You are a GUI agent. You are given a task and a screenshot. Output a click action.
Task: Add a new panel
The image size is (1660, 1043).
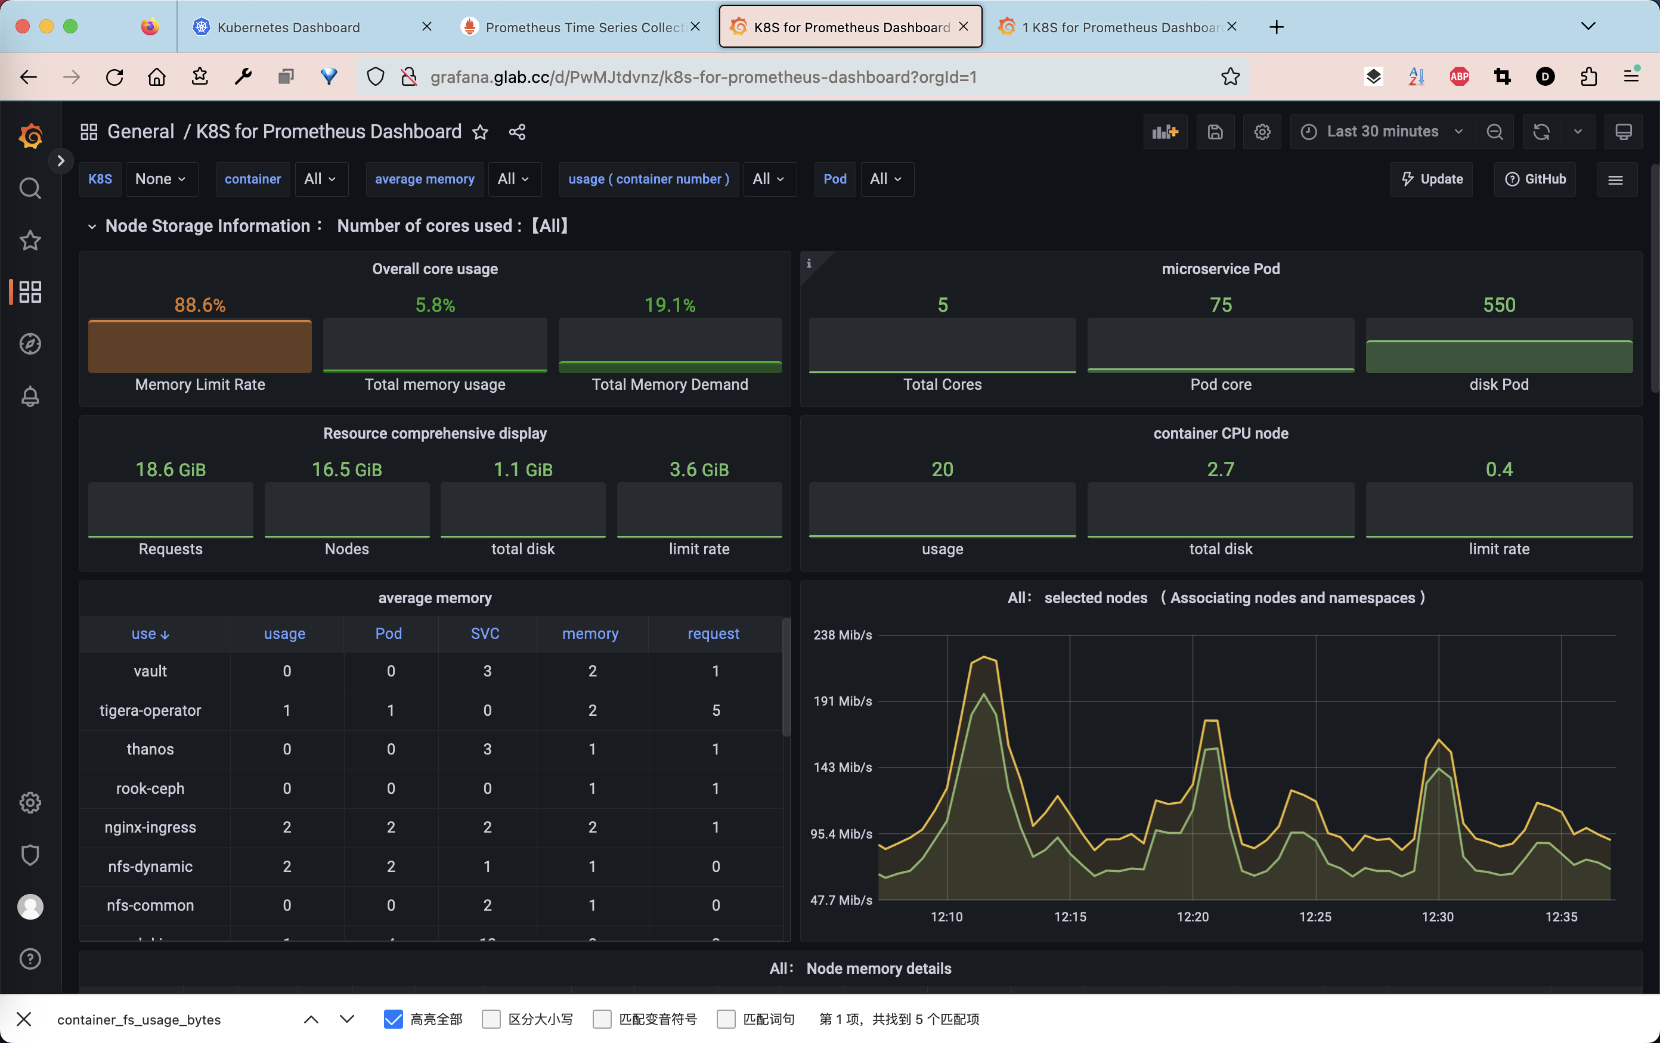(1165, 132)
